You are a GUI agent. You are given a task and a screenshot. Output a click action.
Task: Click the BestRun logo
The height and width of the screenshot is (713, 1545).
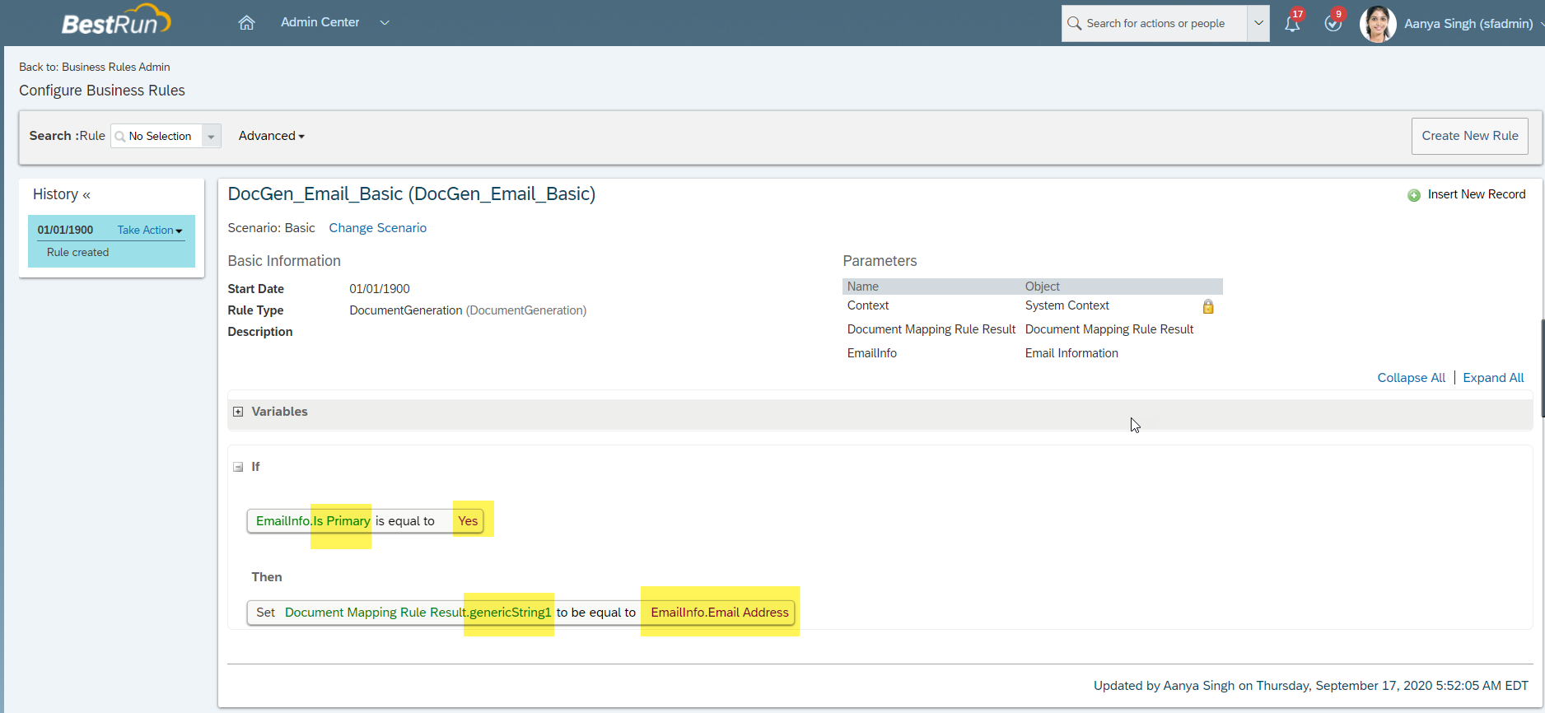(116, 21)
